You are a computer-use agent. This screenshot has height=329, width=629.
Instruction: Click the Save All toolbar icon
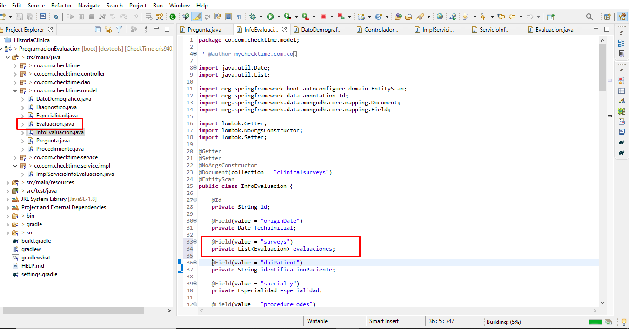(x=30, y=17)
